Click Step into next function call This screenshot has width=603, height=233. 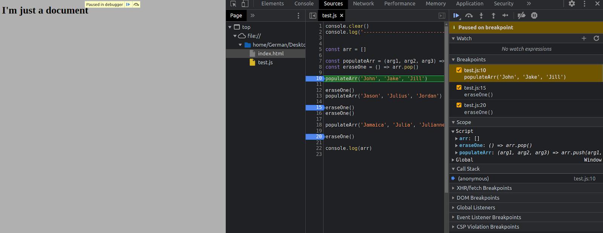(x=481, y=15)
